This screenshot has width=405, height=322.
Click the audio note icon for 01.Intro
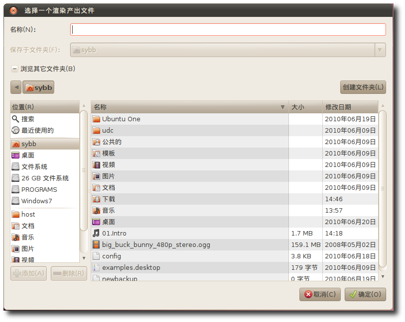(96, 233)
